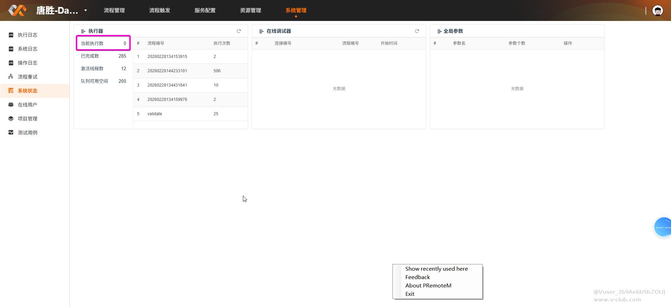Click process number 20260228144233101 row

coord(167,71)
